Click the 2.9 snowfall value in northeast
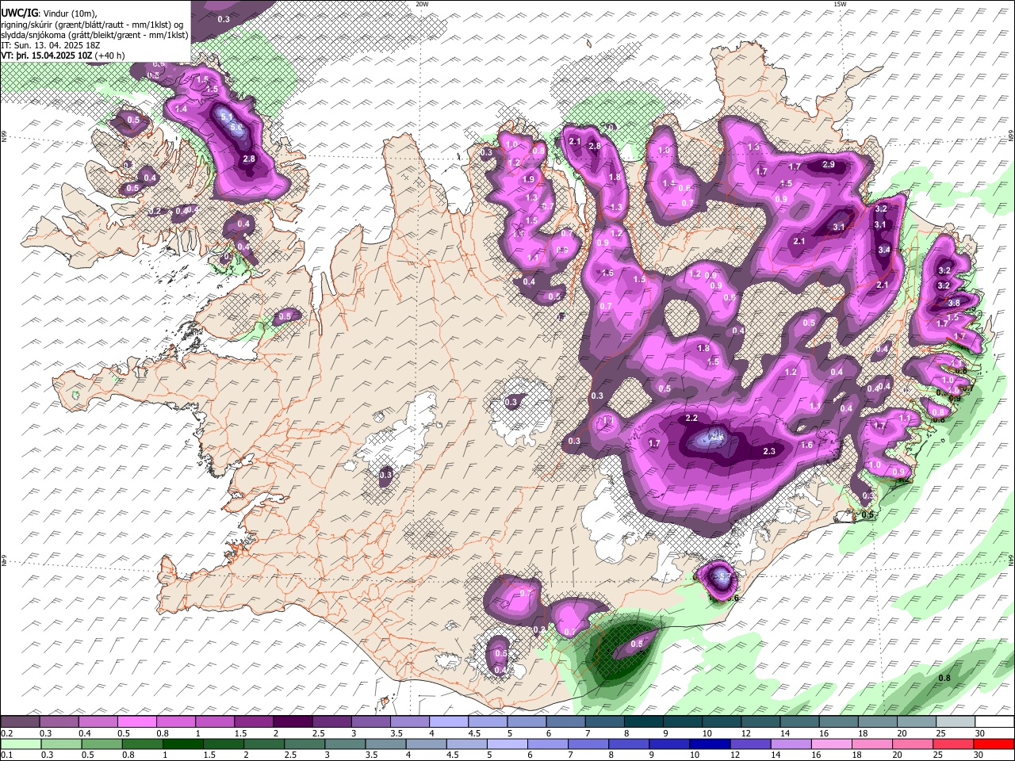This screenshot has width=1015, height=761. click(x=829, y=165)
